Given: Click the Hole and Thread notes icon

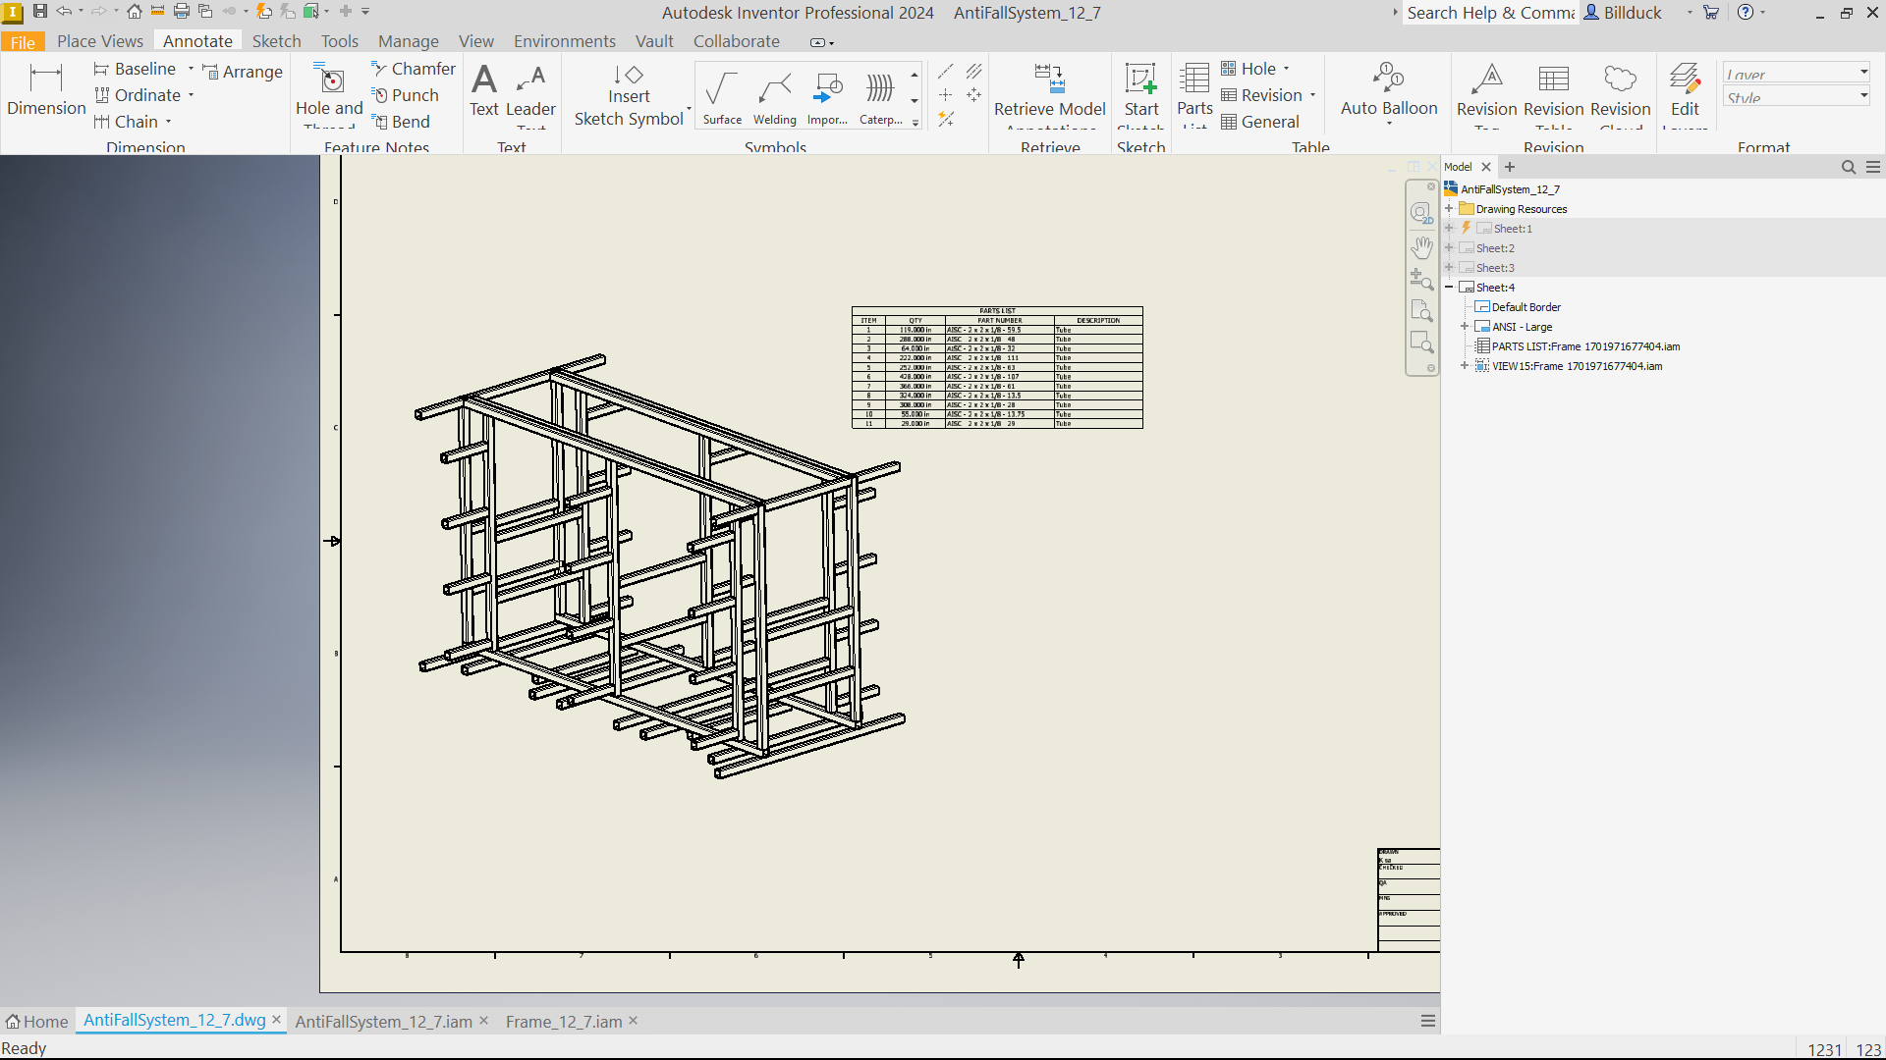Looking at the screenshot, I should (329, 93).
